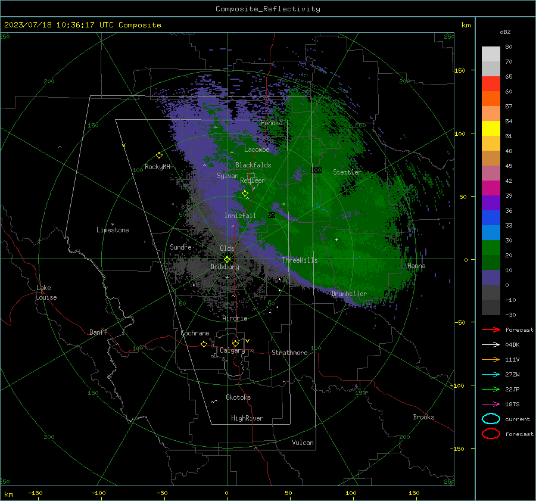Click the RedDeer city label

(x=253, y=181)
